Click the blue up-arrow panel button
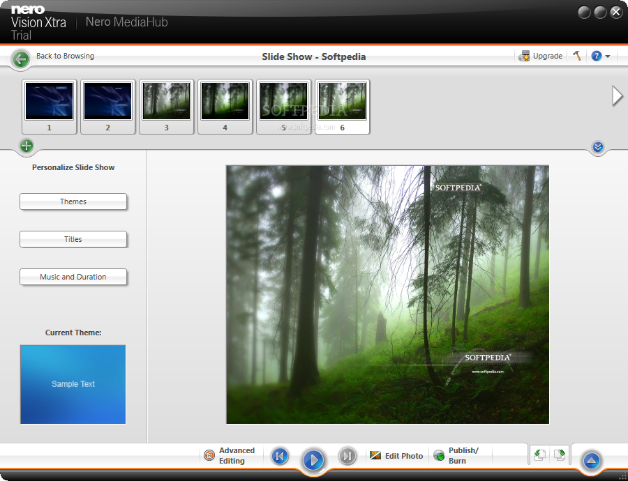628x481 pixels. pyautogui.click(x=591, y=460)
